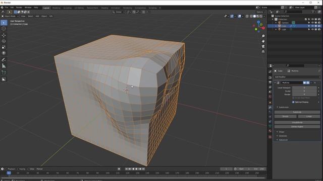This screenshot has height=181, width=323.
Task: Open the Global transform orientation dropdown
Action: coord(119,12)
